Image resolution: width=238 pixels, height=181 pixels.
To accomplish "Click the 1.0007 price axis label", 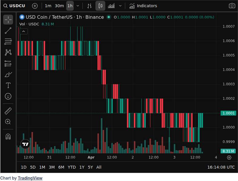I will (x=228, y=27).
